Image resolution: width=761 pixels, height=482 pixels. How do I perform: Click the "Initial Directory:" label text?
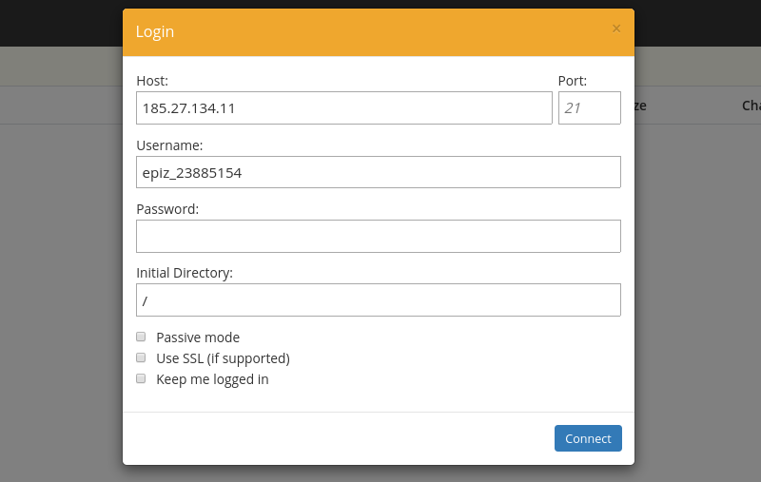(x=185, y=273)
